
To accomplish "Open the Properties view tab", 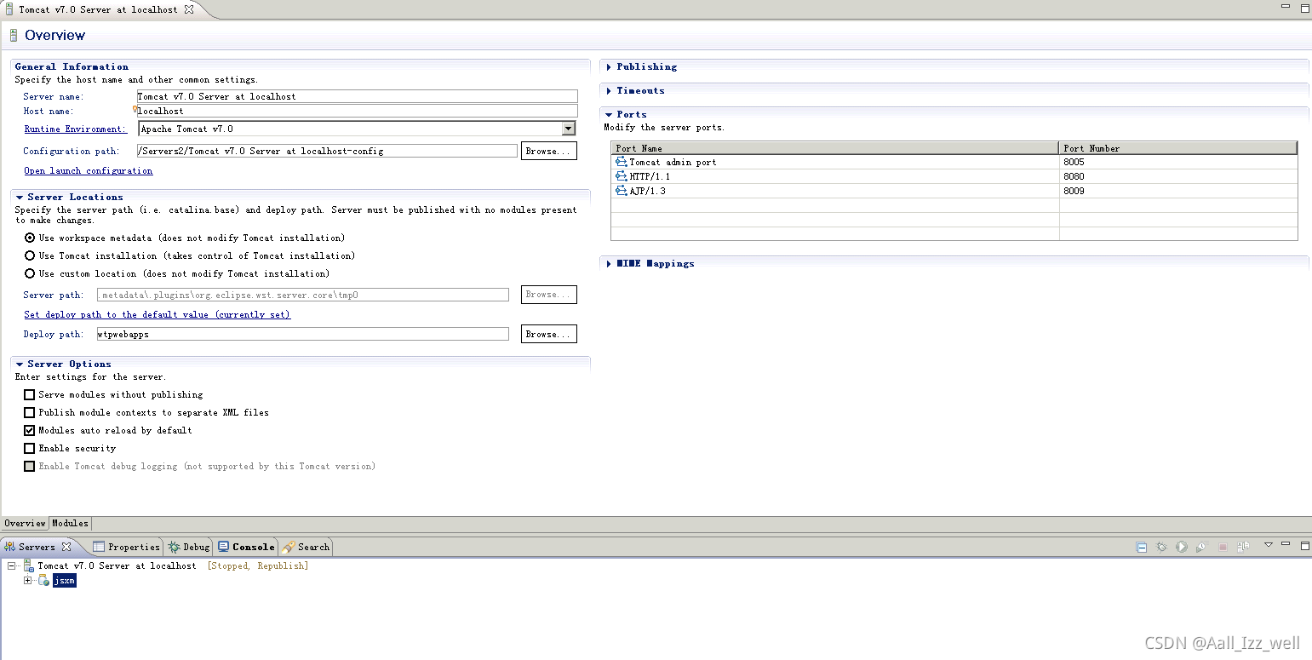I will point(126,547).
